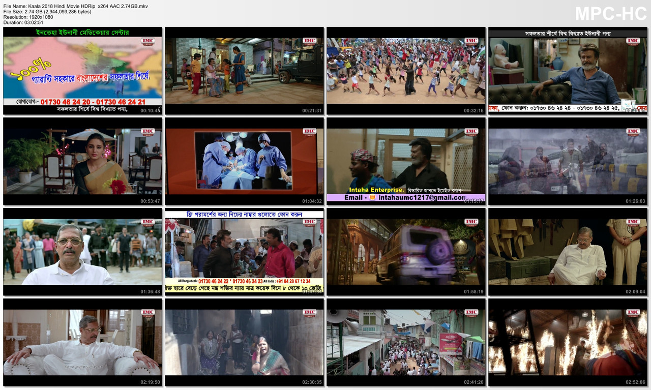Click the 01730 46 24 20 phone number banner
The height and width of the screenshot is (390, 651).
(x=82, y=102)
